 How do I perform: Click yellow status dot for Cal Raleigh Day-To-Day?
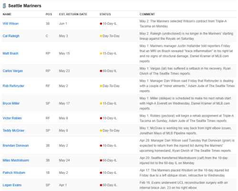(101, 36)
